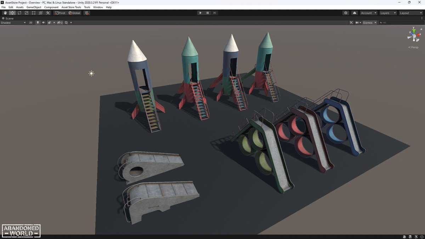425x239 pixels.
Task: Advance one frame with Step button
Action: (x=215, y=13)
